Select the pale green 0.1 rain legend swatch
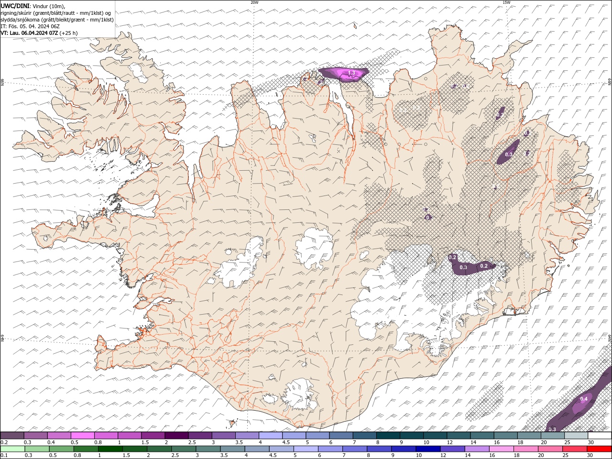Image resolution: width=612 pixels, height=459 pixels. coord(12,449)
